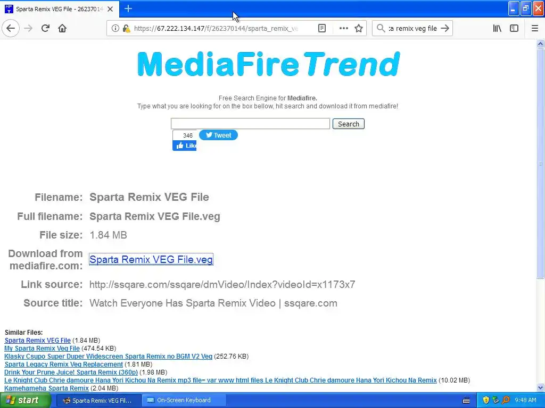Viewport: 545px width, 408px height.
Task: Open Kamehameha Sparta Remix link
Action: 47,388
